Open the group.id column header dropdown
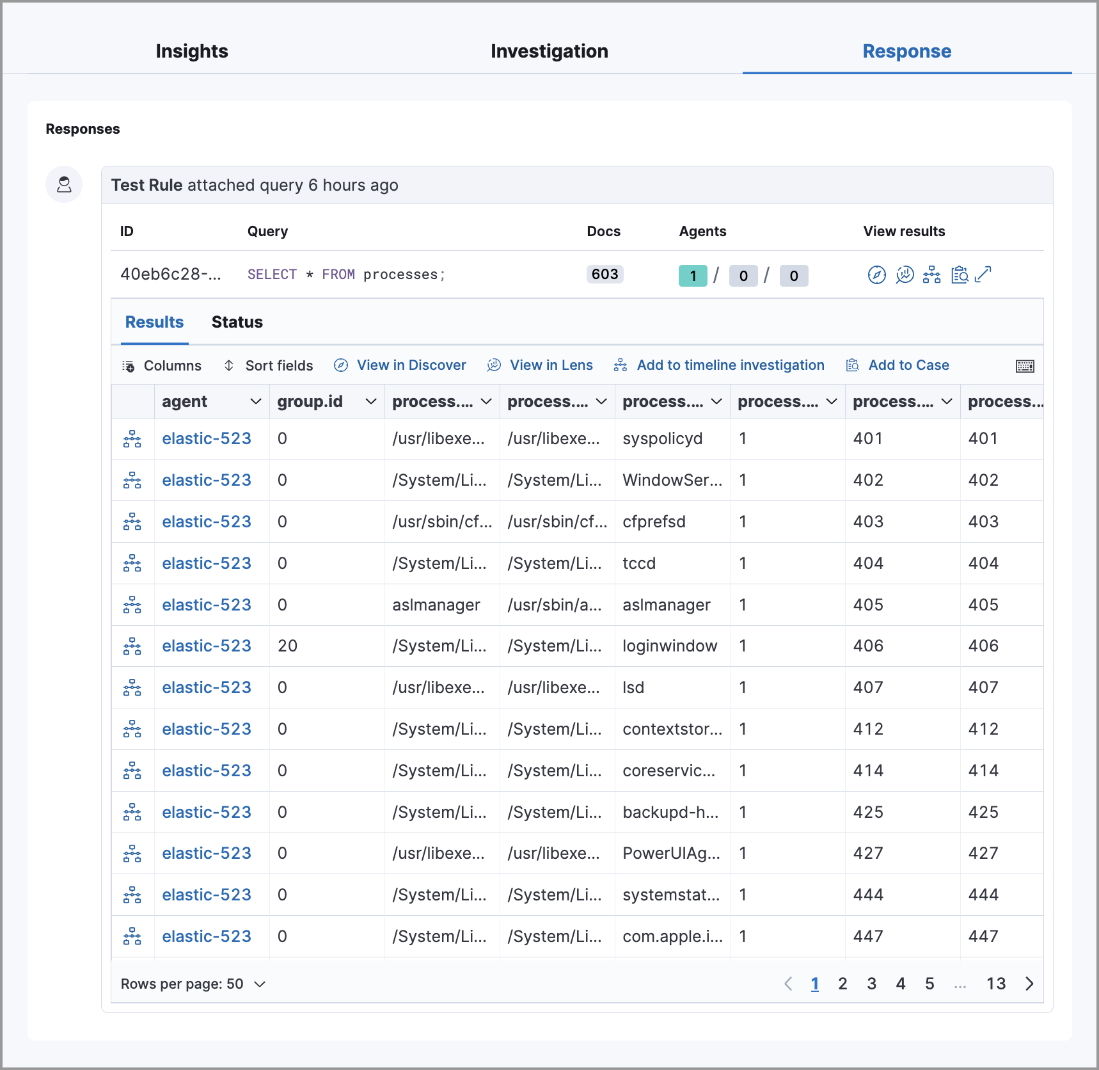Screen dimensions: 1099x1070 click(x=371, y=401)
